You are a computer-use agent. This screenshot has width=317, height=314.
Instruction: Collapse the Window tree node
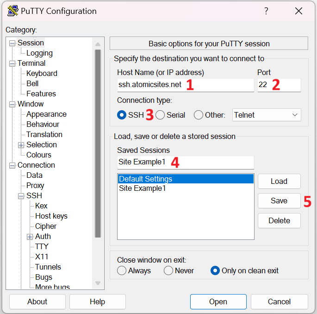click(12, 104)
